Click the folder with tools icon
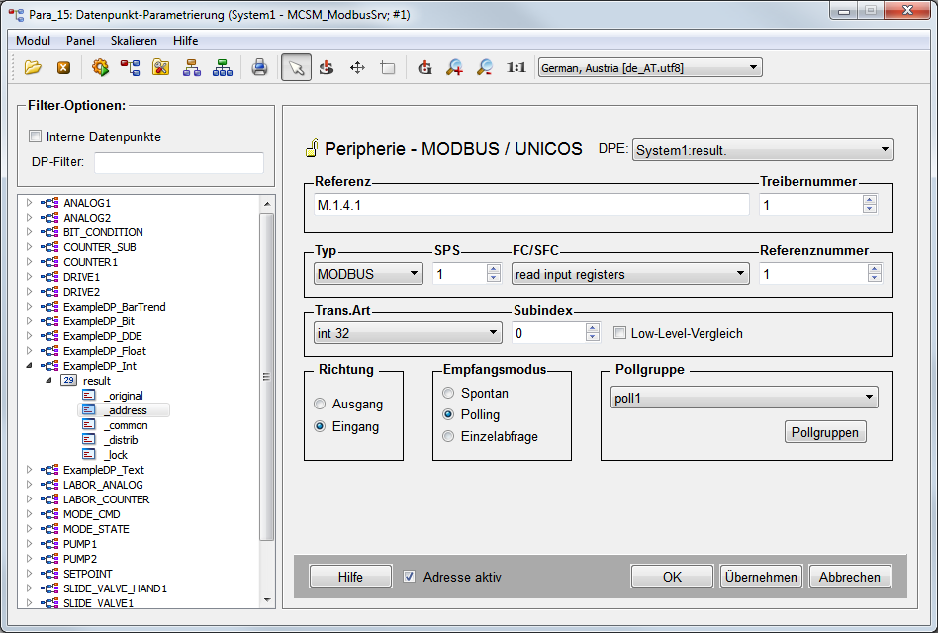Viewport: 938px width, 633px height. pos(161,67)
